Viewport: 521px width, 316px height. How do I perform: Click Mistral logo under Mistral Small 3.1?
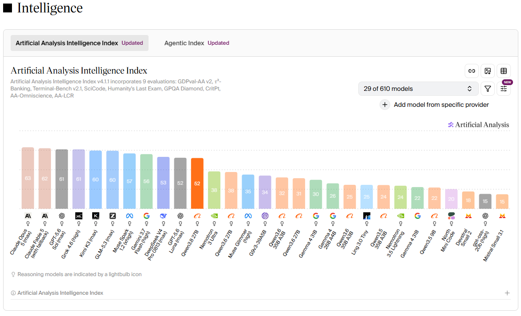tap(502, 216)
